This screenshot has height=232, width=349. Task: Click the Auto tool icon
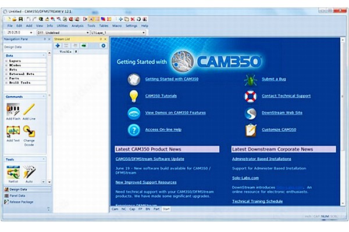pos(29,172)
